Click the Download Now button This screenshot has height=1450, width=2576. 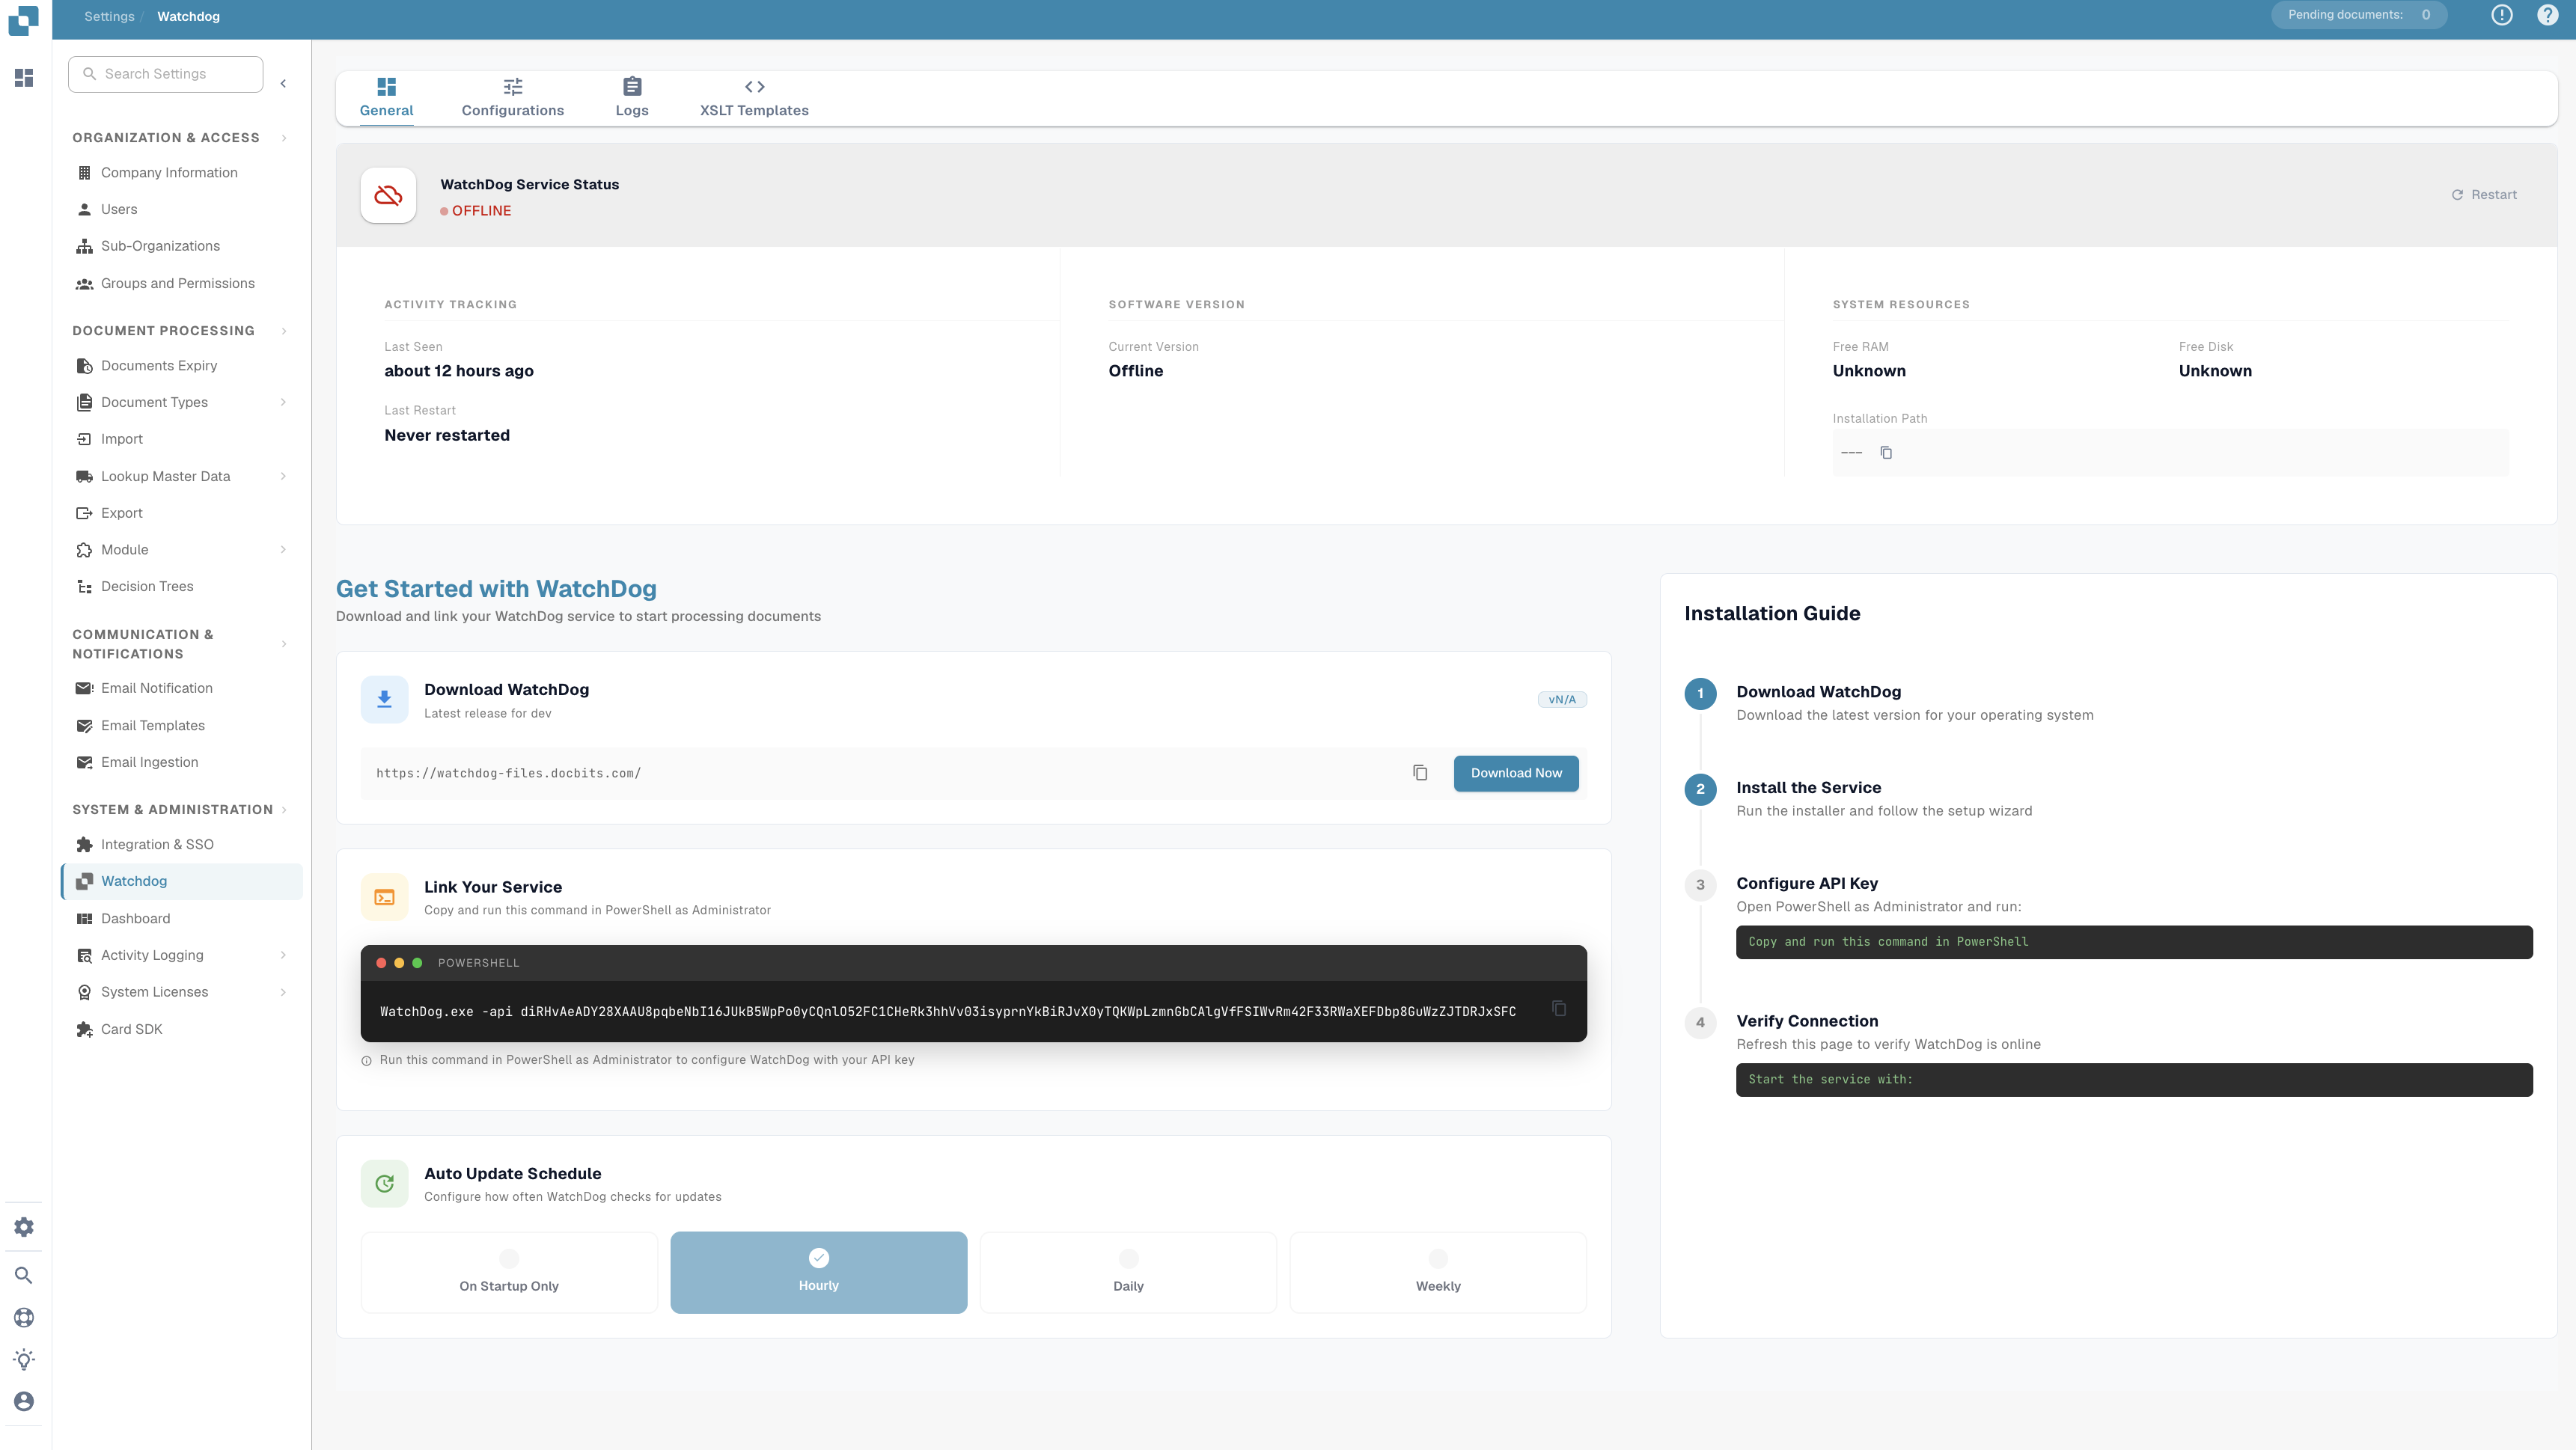1516,773
